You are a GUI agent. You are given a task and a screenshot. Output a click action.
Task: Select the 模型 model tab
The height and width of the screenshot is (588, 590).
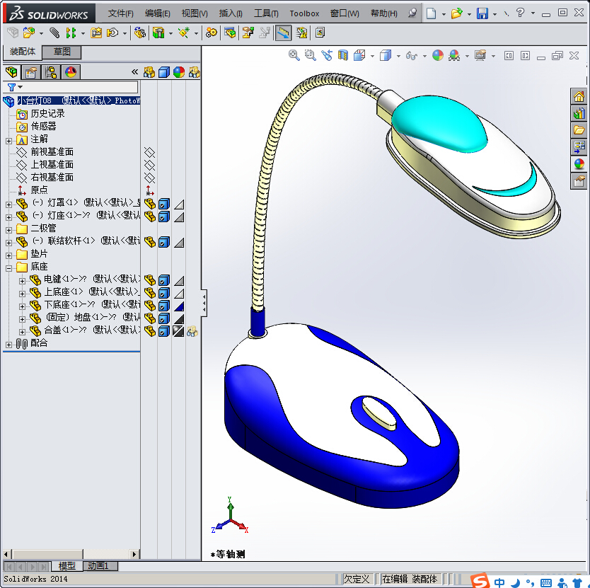67,566
